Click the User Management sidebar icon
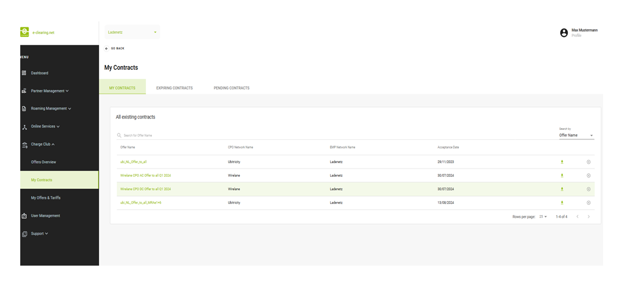This screenshot has height=296, width=621. pos(24,216)
